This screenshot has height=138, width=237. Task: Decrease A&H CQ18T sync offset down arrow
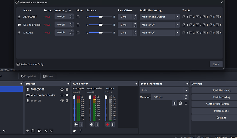pyautogui.click(x=135, y=18)
